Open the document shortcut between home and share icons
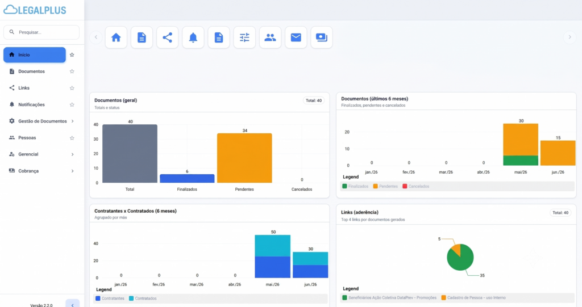 pos(142,37)
